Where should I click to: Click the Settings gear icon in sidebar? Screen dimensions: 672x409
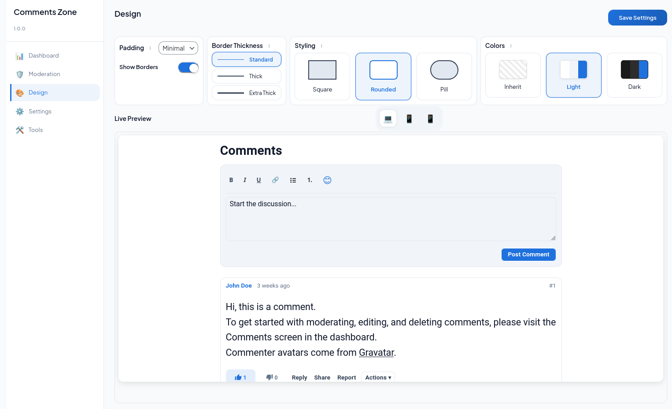pyautogui.click(x=20, y=112)
